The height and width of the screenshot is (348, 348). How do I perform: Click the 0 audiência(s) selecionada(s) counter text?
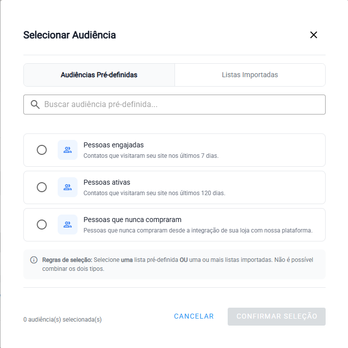(x=63, y=320)
